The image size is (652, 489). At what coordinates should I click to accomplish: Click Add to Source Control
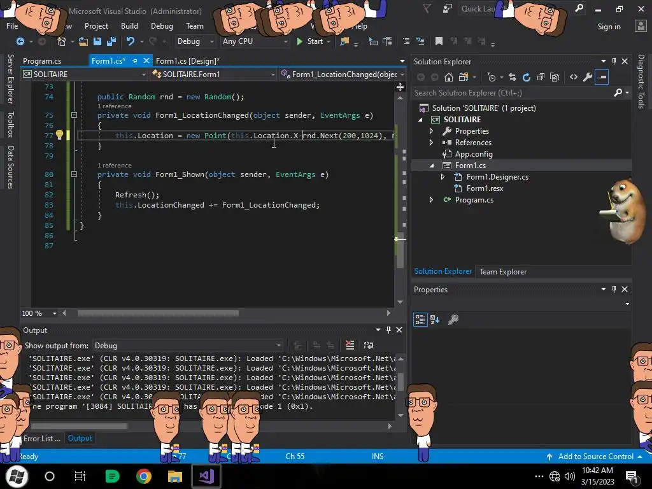click(595, 456)
